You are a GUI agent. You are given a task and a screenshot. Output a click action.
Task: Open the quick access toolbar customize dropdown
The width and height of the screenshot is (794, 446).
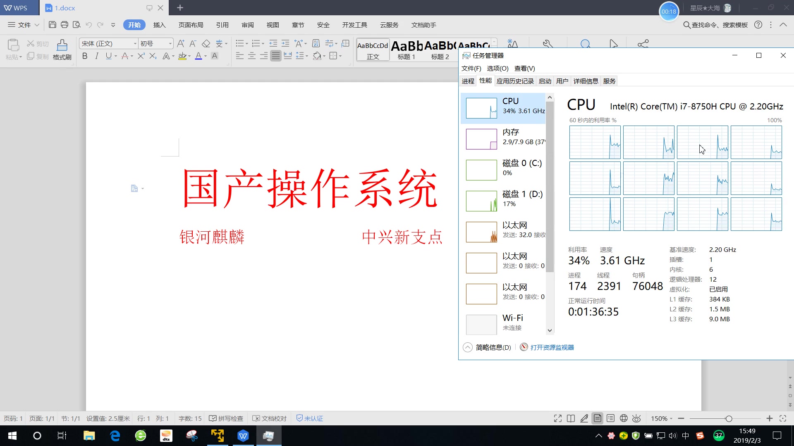[x=113, y=25]
